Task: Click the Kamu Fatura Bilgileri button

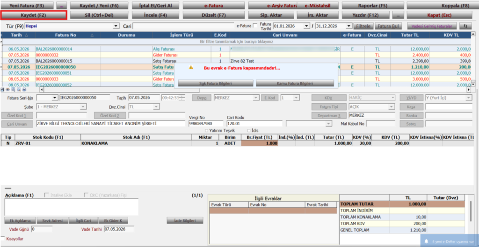Action: 295,83
